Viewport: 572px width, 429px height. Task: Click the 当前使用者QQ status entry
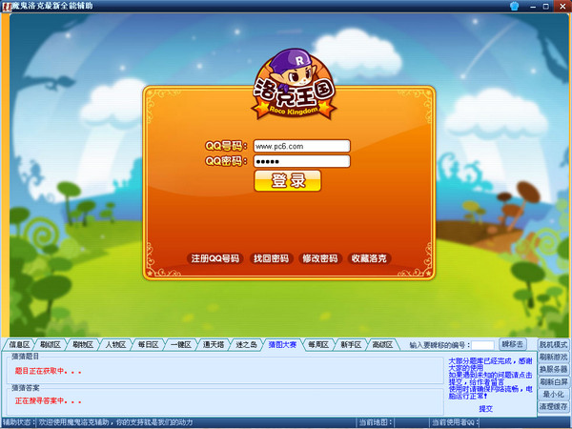(x=455, y=422)
